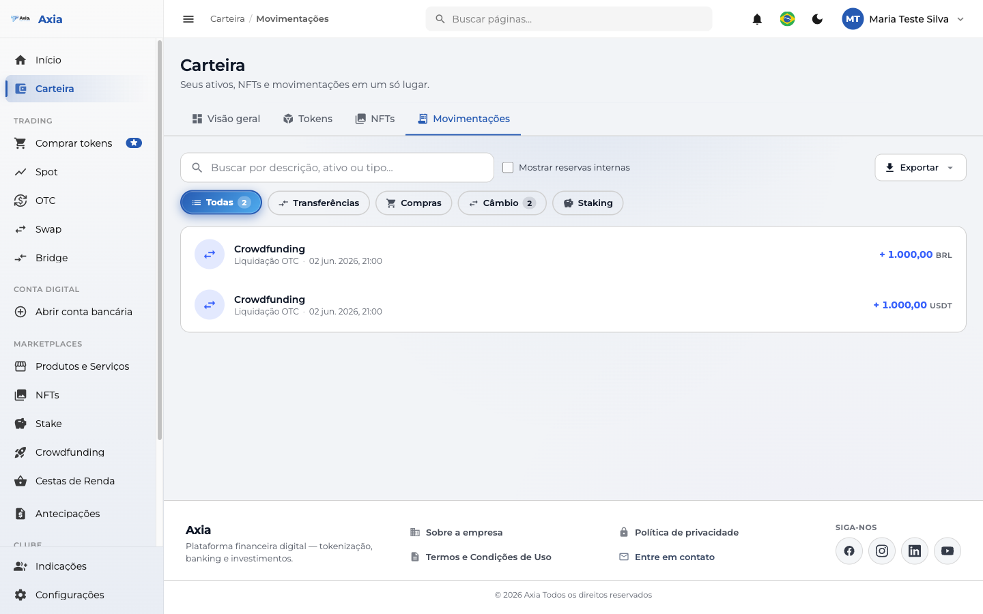The width and height of the screenshot is (983, 614).
Task: Open Termos e Condições de Uso
Action: 481,557
